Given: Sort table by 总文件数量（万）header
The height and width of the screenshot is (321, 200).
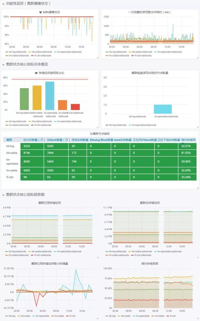Looking at the screenshot, I should tap(34, 140).
